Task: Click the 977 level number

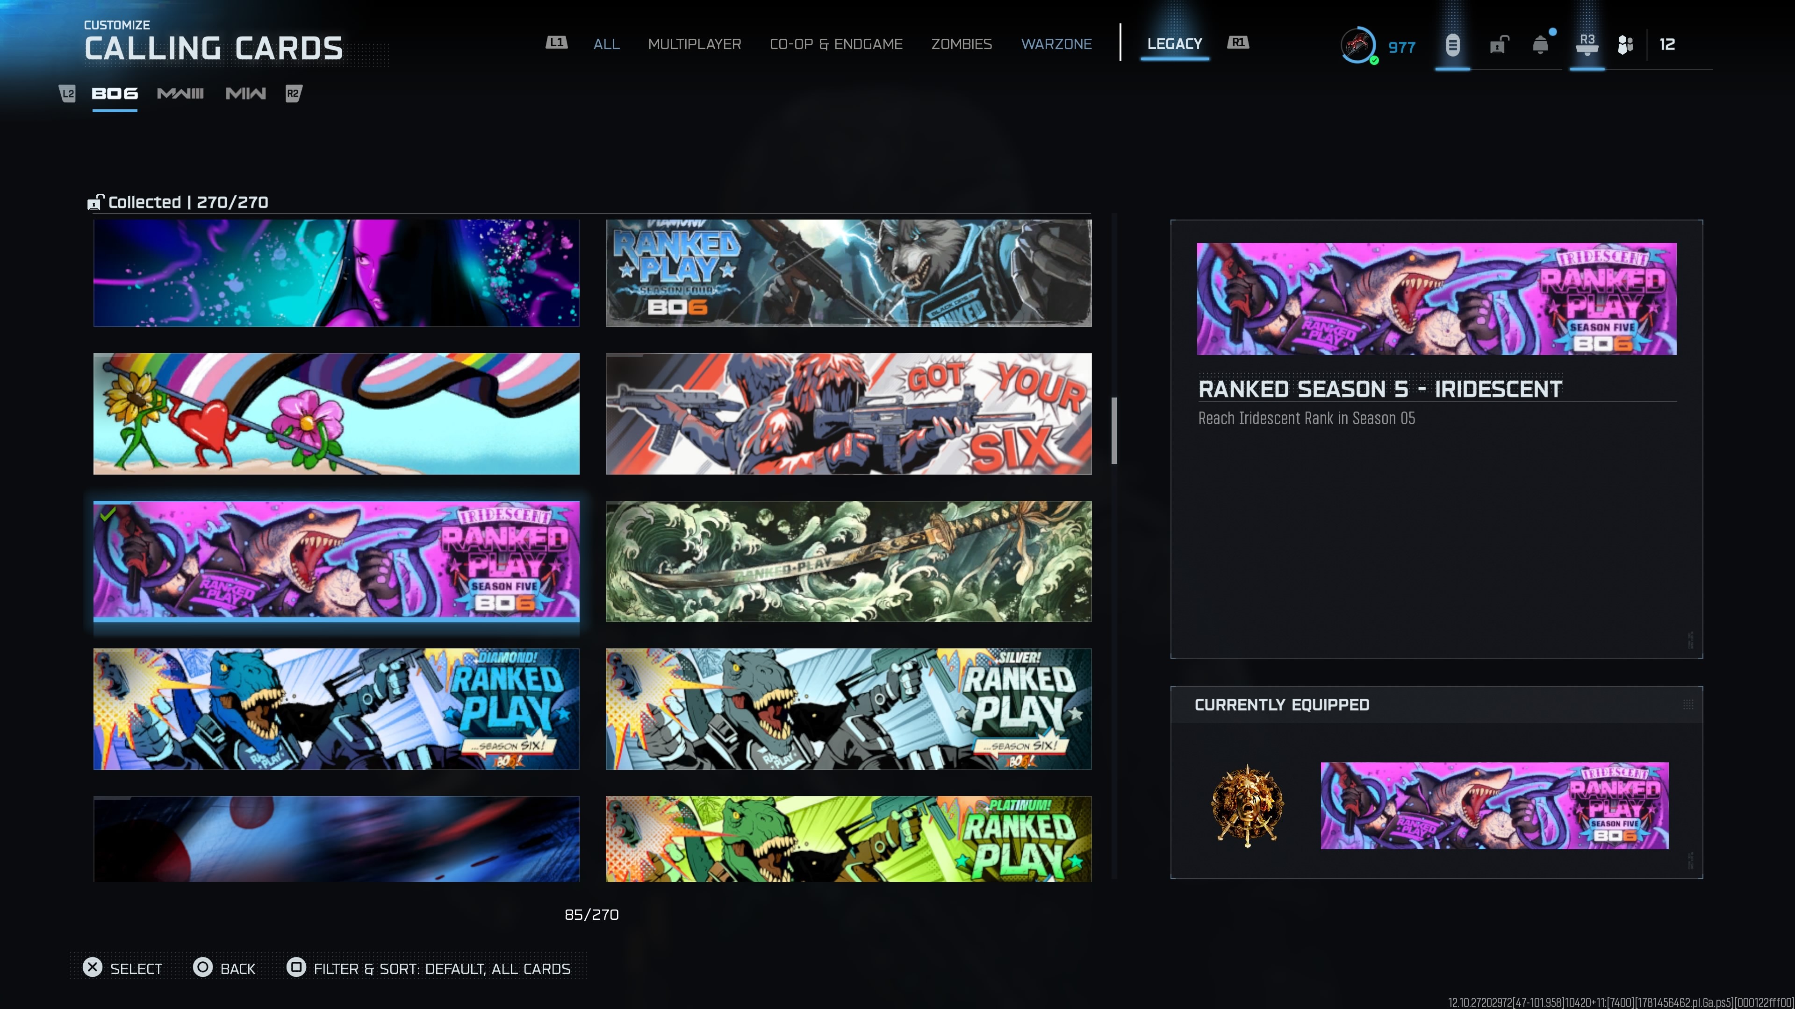Action: click(1402, 47)
